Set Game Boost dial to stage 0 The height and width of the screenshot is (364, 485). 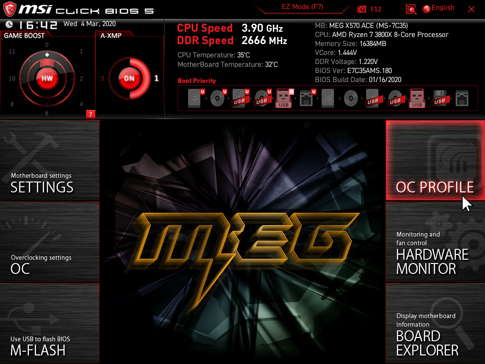tap(47, 45)
